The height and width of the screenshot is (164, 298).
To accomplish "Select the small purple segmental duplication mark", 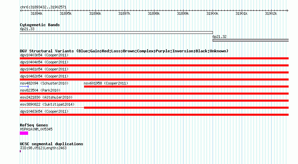I will click(x=20, y=152).
